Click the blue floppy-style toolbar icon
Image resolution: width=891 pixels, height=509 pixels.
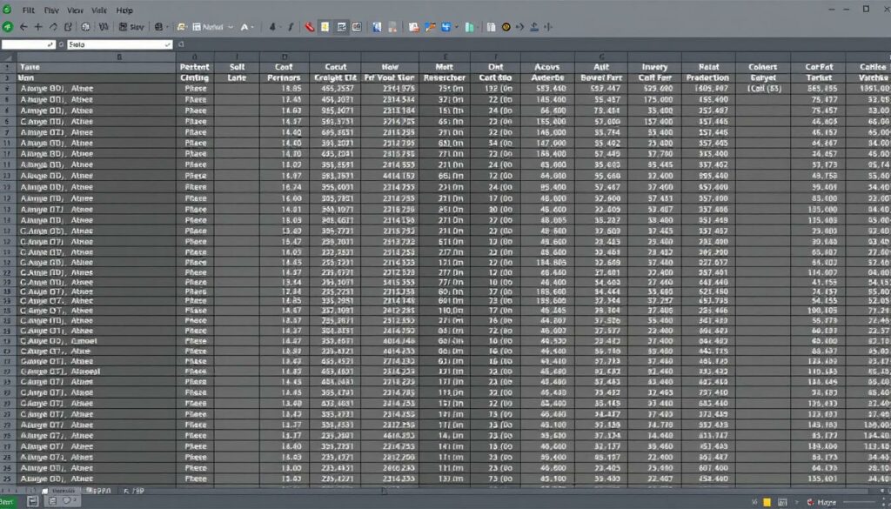click(x=446, y=27)
